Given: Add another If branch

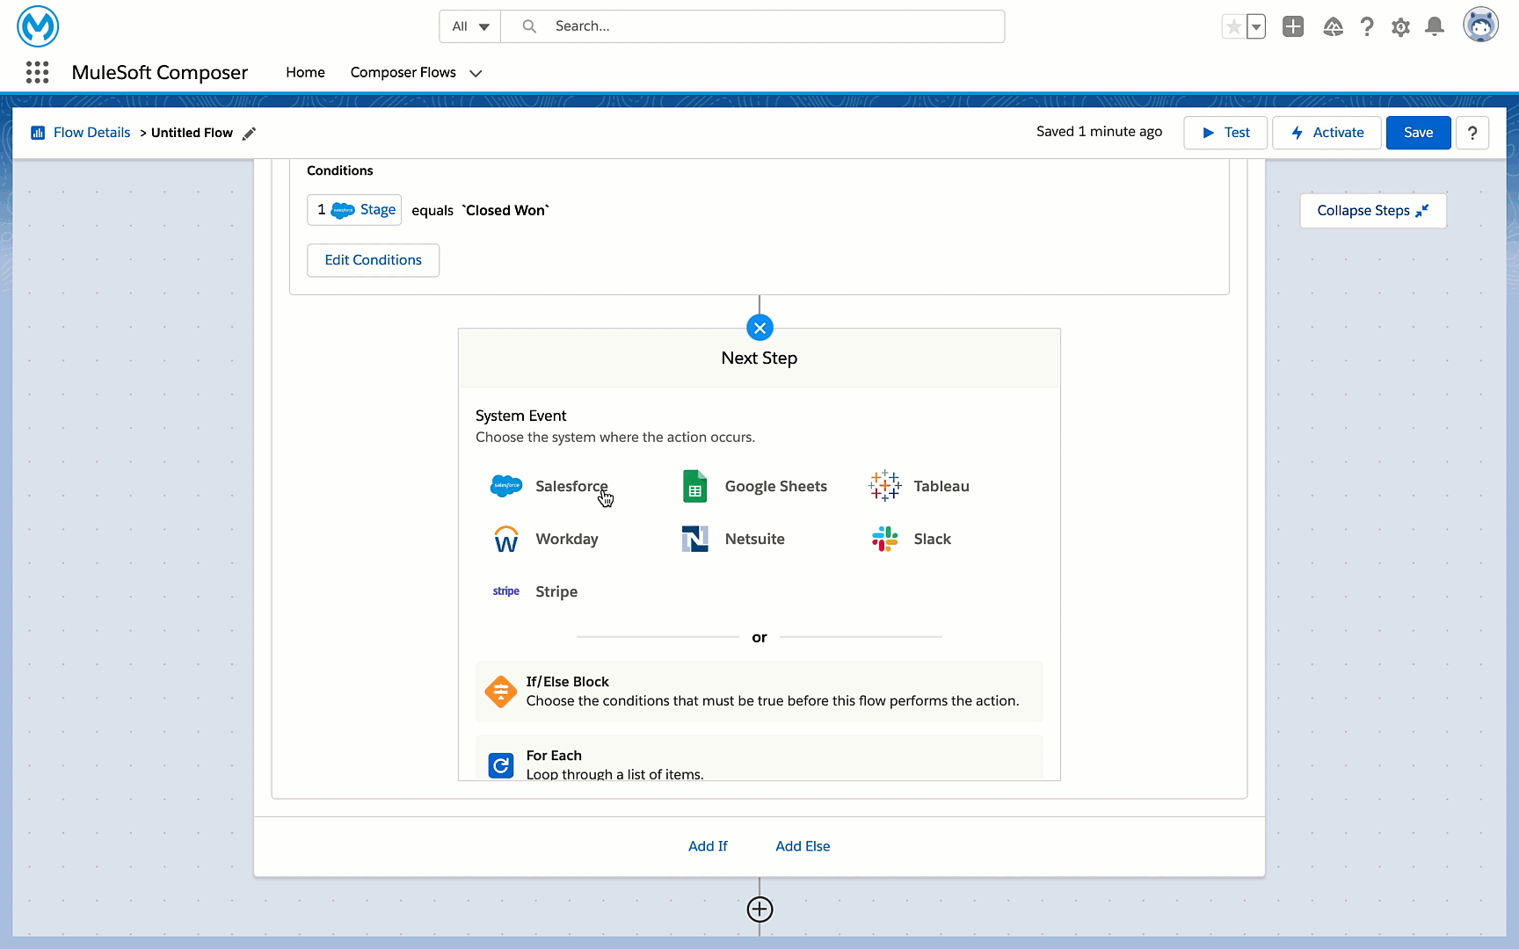Looking at the screenshot, I should tap(708, 846).
